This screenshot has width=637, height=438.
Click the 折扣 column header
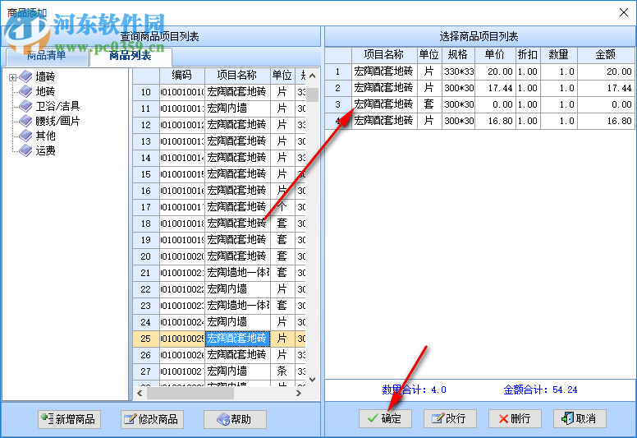(528, 55)
